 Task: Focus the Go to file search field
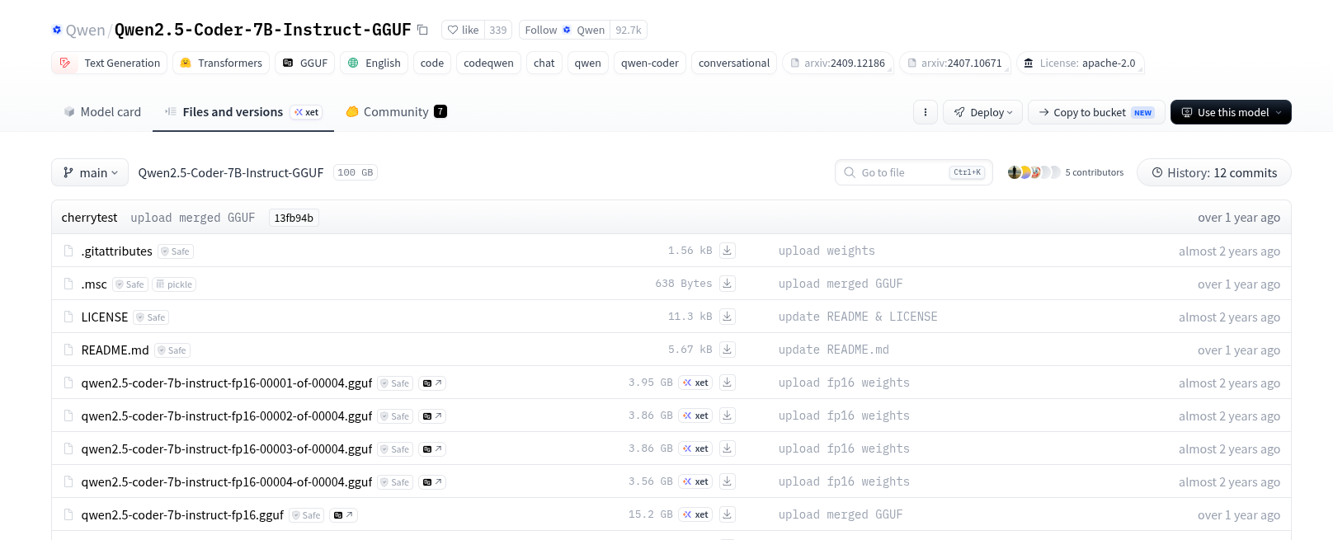point(914,172)
